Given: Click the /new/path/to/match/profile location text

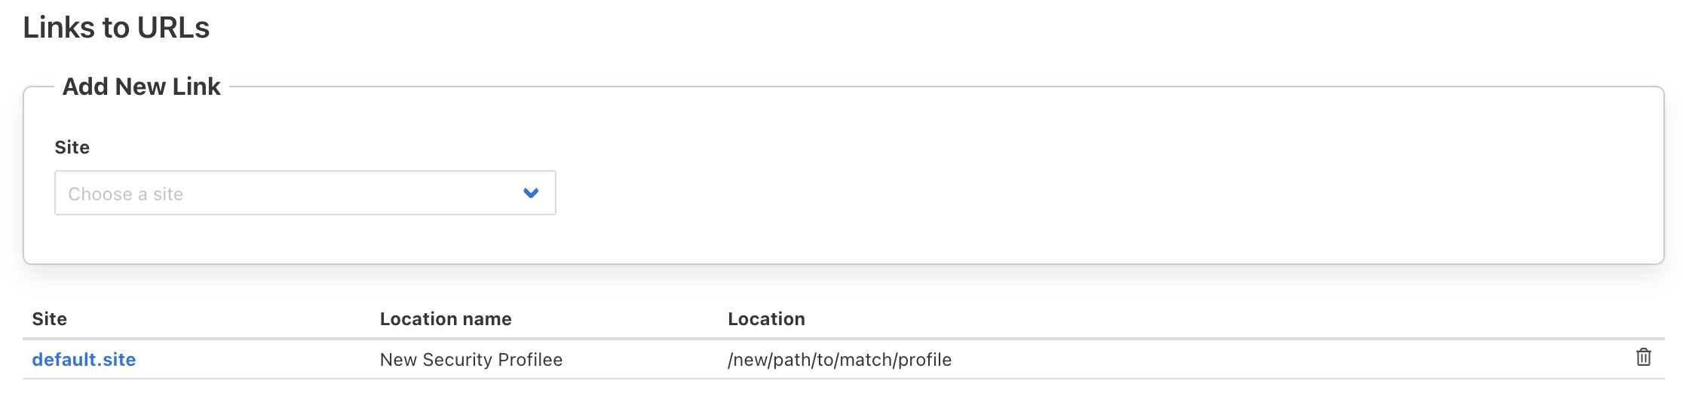Looking at the screenshot, I should 839,360.
